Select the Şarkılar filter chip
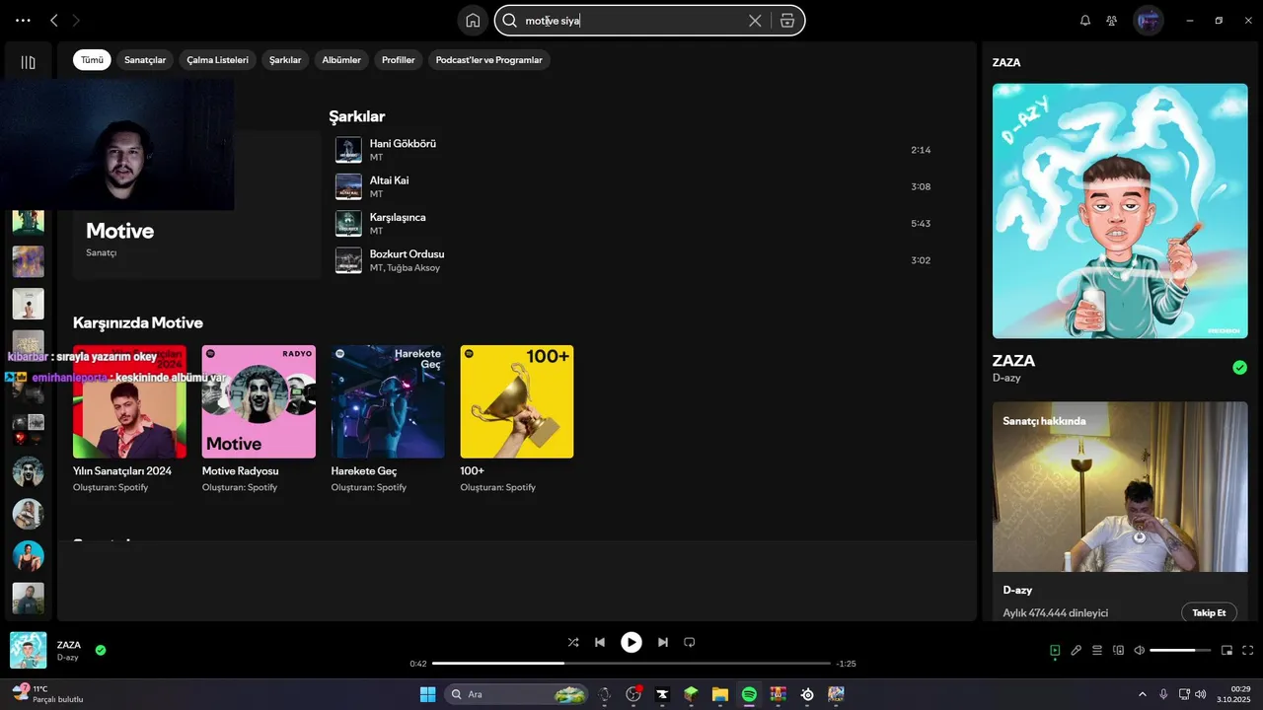The image size is (1263, 710). click(x=285, y=60)
